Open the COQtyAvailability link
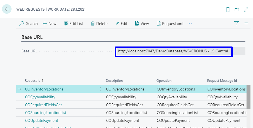 (40, 97)
